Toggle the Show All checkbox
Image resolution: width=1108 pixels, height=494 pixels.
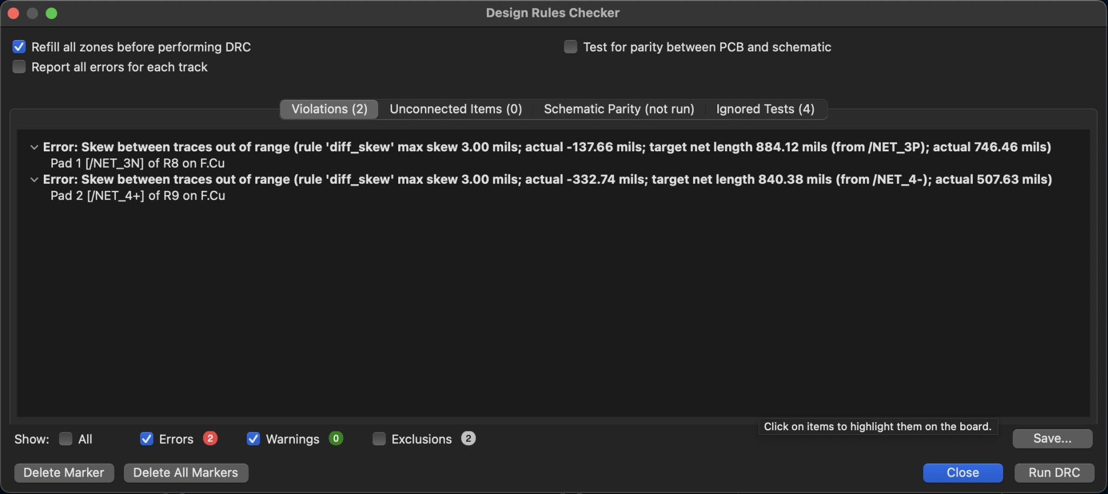[65, 439]
